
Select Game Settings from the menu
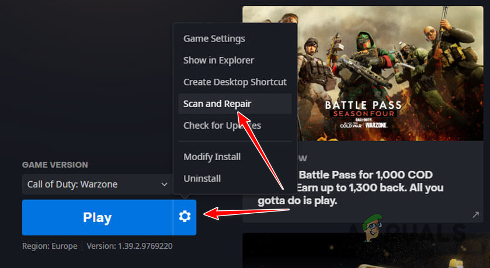[x=235, y=38]
